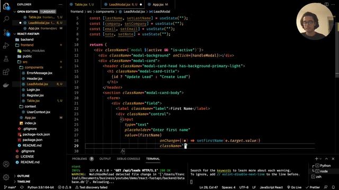The height and width of the screenshot is (190, 339).
Task: Open errors and warnings count in status bar
Action: (65, 187)
